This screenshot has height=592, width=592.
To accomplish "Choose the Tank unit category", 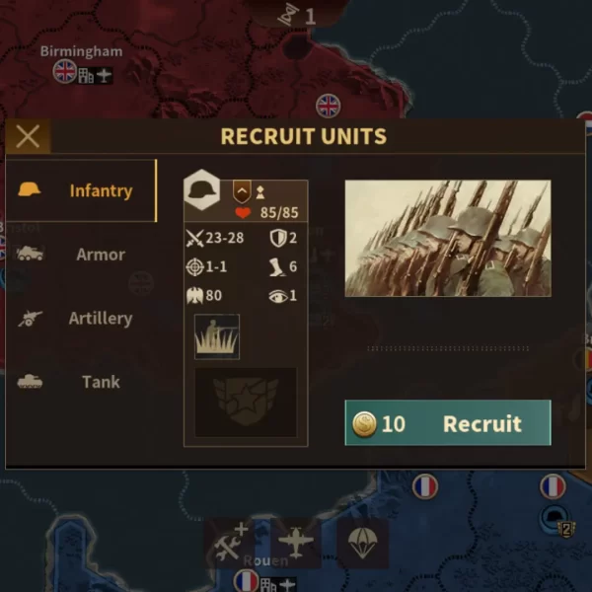I will 81,382.
